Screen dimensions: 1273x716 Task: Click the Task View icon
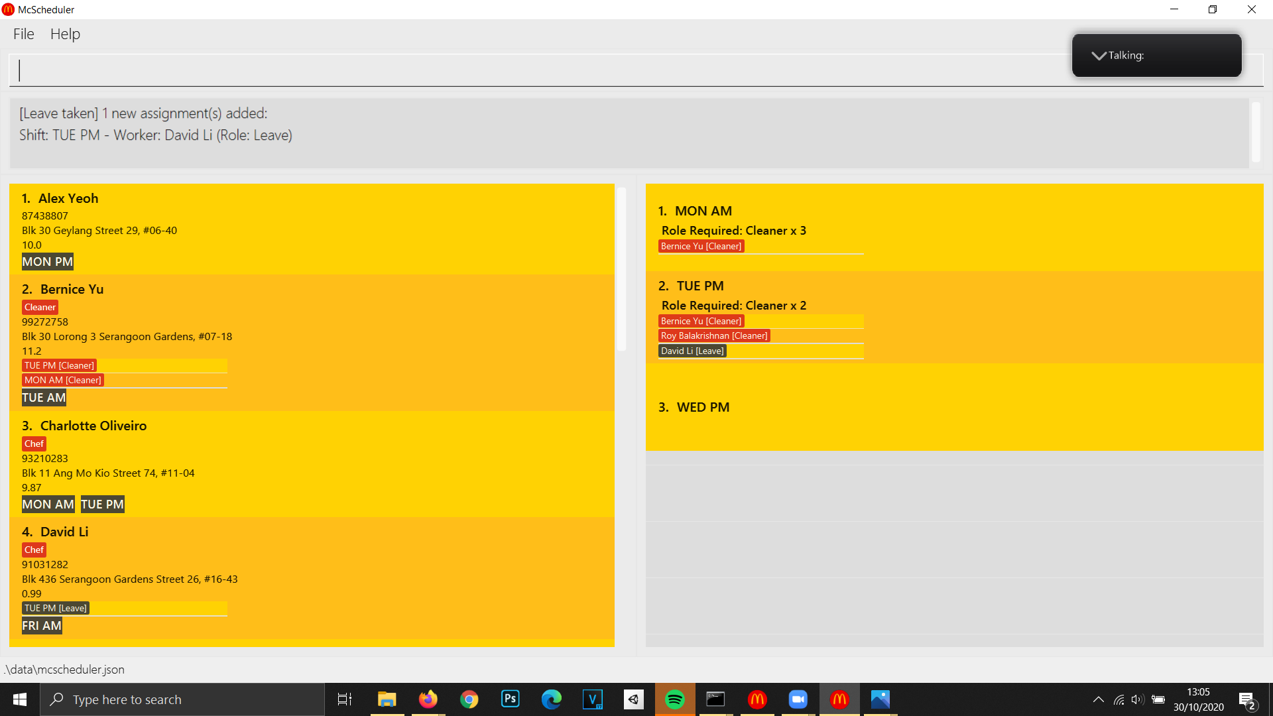[345, 699]
